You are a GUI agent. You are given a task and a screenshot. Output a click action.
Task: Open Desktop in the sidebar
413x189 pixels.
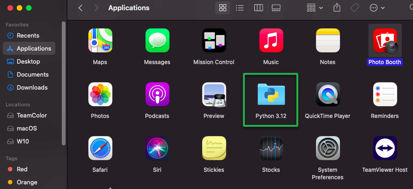click(x=29, y=62)
